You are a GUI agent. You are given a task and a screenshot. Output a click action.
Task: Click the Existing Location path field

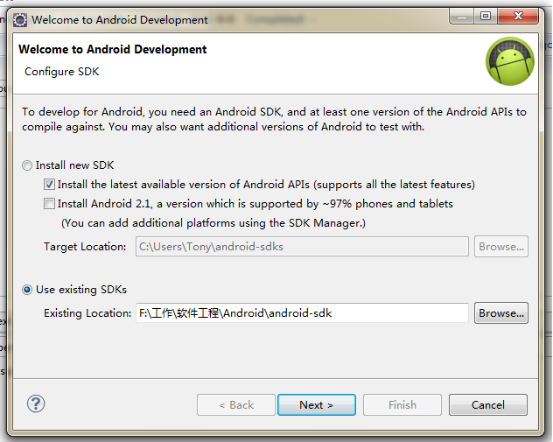click(302, 312)
